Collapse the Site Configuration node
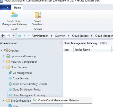The image size is (113, 107). coord(4,100)
